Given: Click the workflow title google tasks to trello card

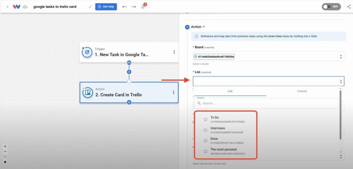Looking at the screenshot, I should point(55,7).
